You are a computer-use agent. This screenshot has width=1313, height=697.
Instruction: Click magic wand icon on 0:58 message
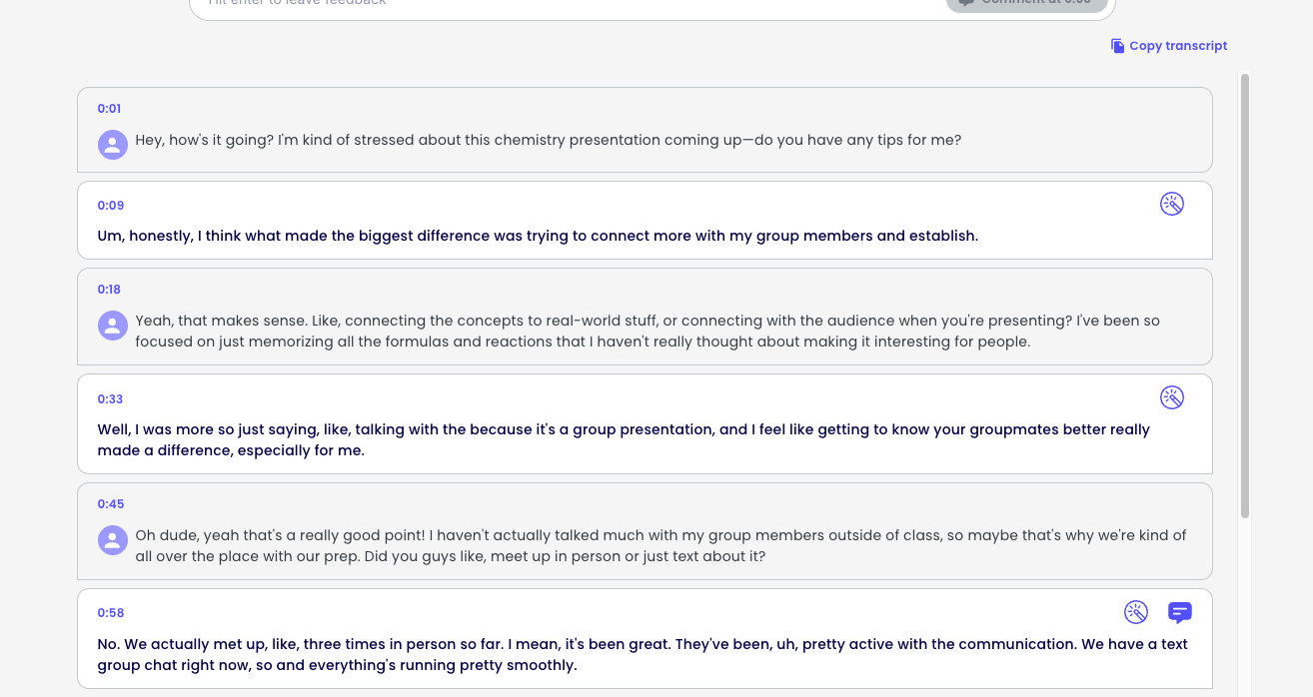click(1136, 612)
